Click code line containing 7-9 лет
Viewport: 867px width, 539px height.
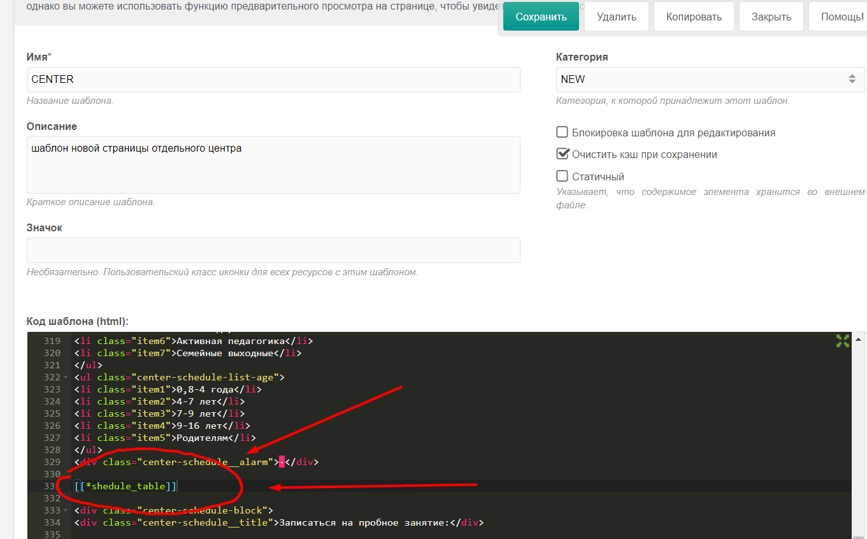pos(159,413)
